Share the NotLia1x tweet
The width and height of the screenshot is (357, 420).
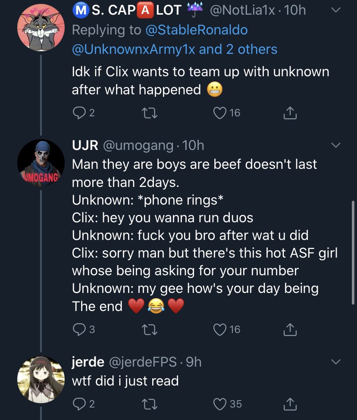pyautogui.click(x=290, y=113)
